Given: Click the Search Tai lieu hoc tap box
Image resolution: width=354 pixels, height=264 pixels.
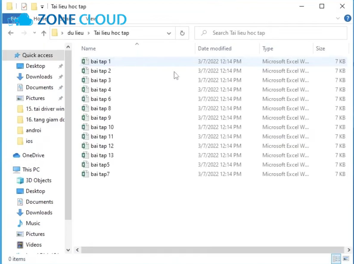Looking at the screenshot, I should coord(271,33).
